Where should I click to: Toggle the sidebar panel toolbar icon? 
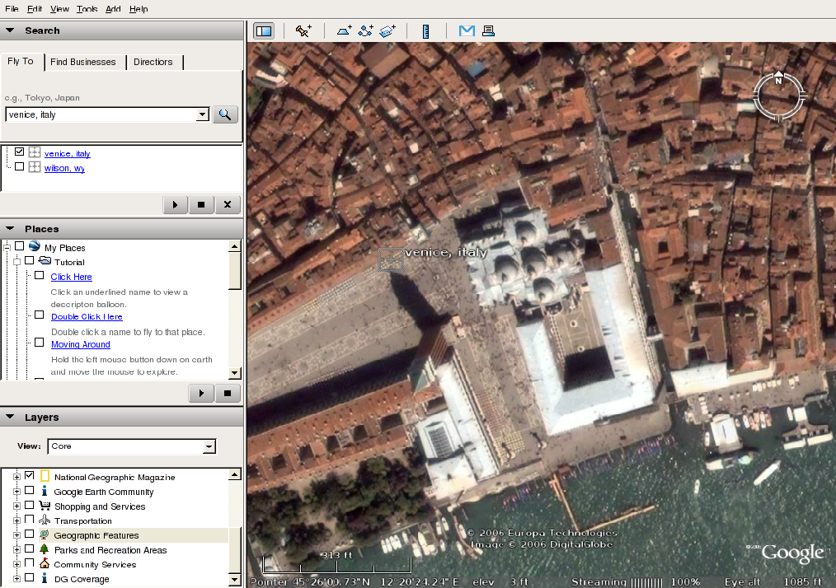click(264, 31)
